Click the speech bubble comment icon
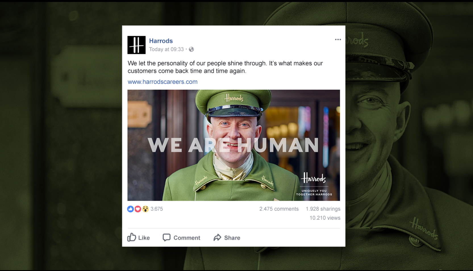Viewport: 473px width, 271px height. (x=166, y=238)
